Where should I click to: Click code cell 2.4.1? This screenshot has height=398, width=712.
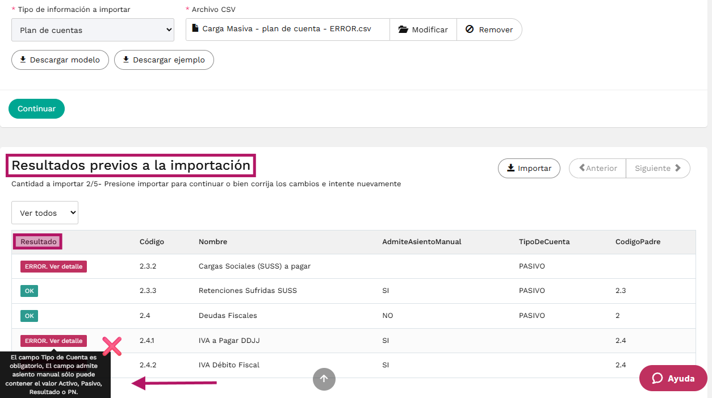click(x=146, y=341)
